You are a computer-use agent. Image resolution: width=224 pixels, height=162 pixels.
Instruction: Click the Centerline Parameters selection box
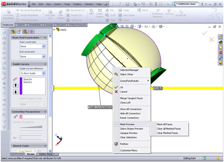pos(34,117)
